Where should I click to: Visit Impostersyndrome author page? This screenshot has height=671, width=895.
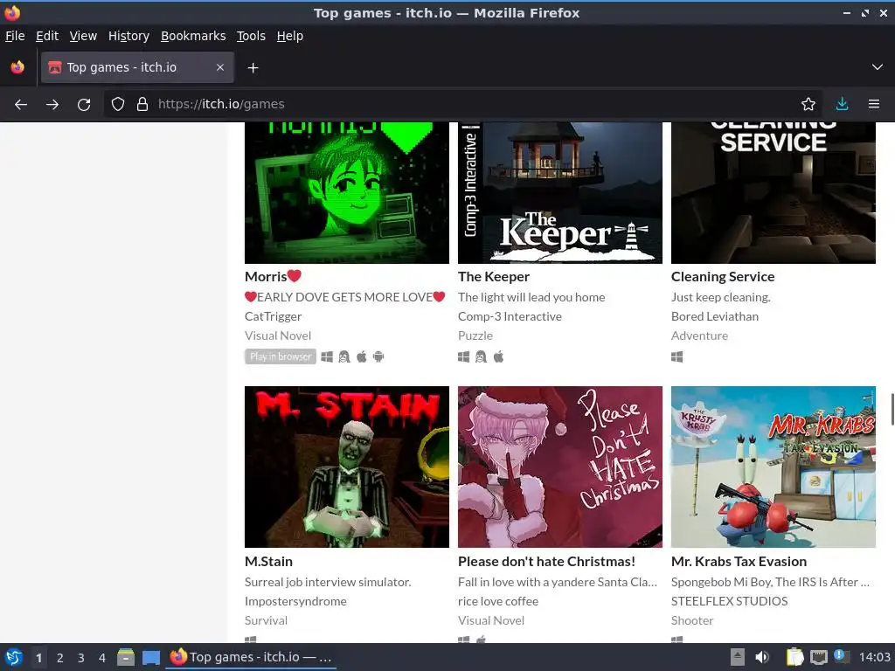point(295,601)
